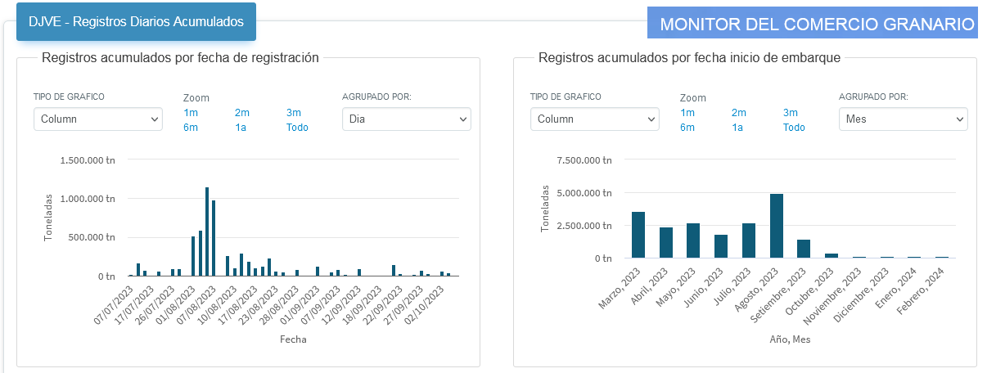
Task: Set registration chart zoom to 1a
Action: (x=241, y=128)
